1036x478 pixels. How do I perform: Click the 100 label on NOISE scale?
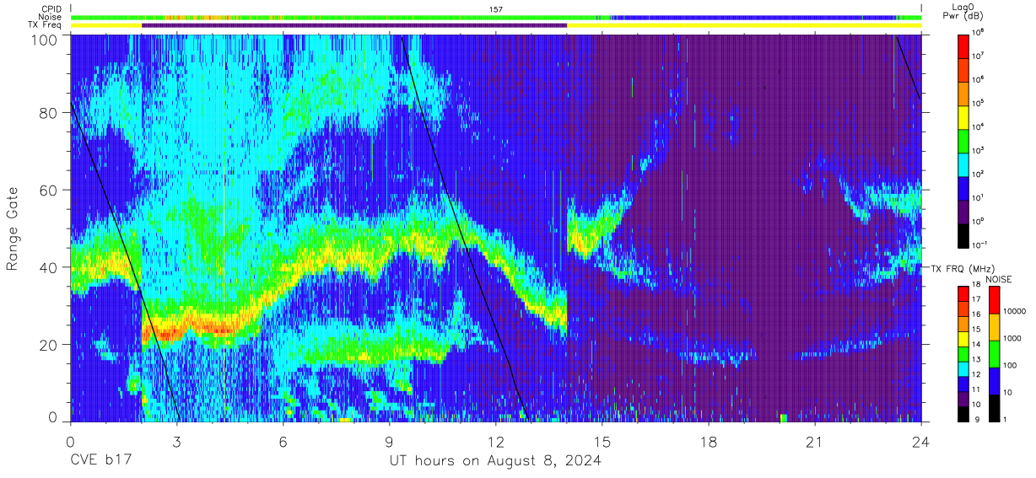pyautogui.click(x=1008, y=366)
